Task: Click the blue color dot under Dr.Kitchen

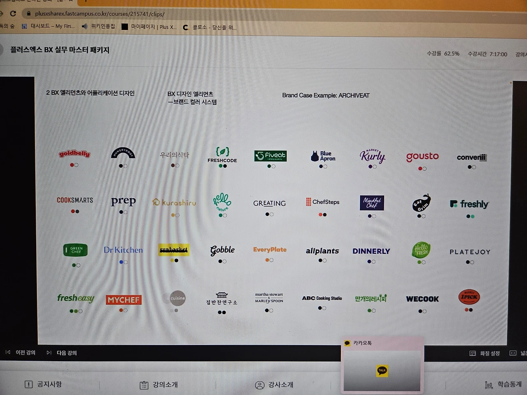Action: (121, 262)
